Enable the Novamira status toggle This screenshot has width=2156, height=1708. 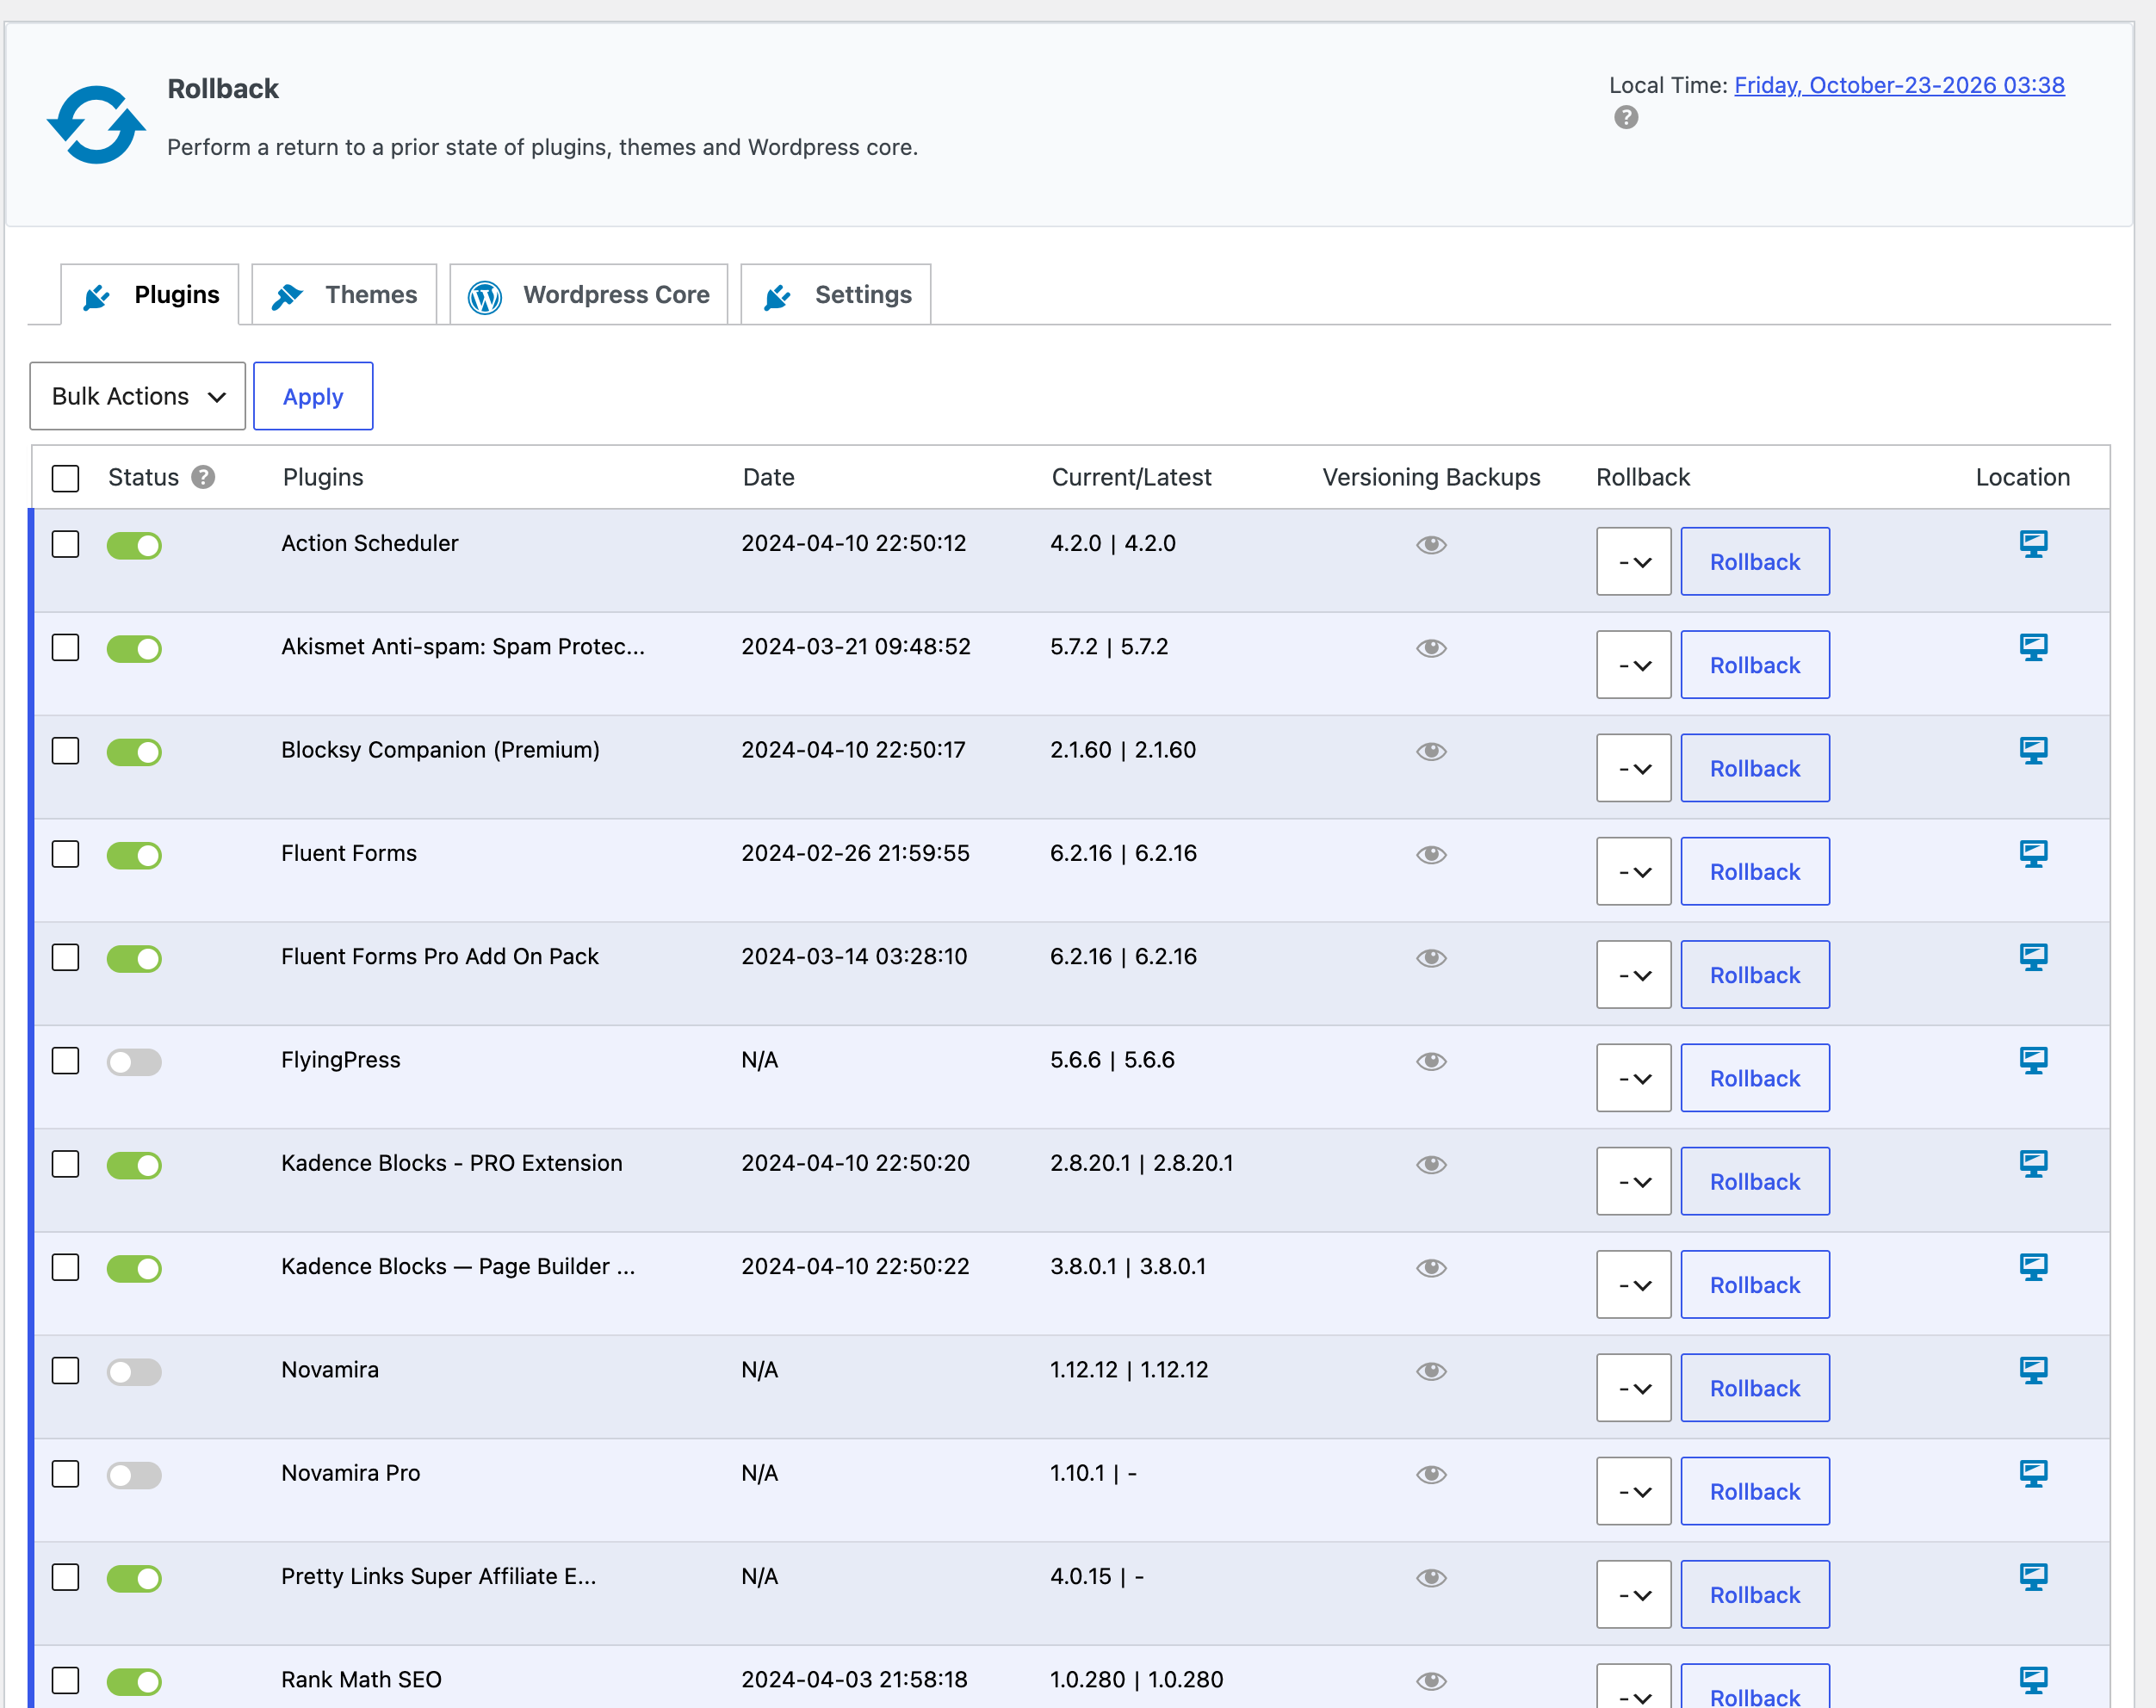134,1371
